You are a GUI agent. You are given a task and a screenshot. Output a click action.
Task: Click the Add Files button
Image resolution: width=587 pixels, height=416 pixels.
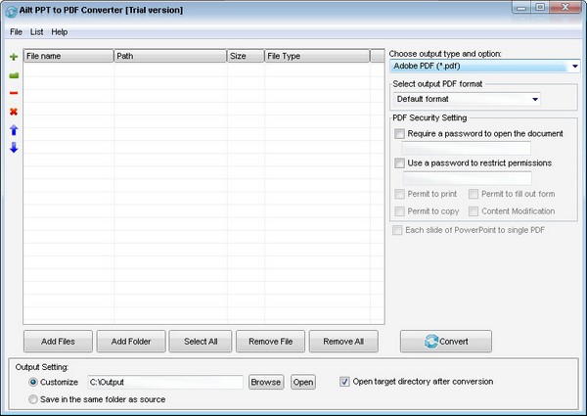coord(58,342)
